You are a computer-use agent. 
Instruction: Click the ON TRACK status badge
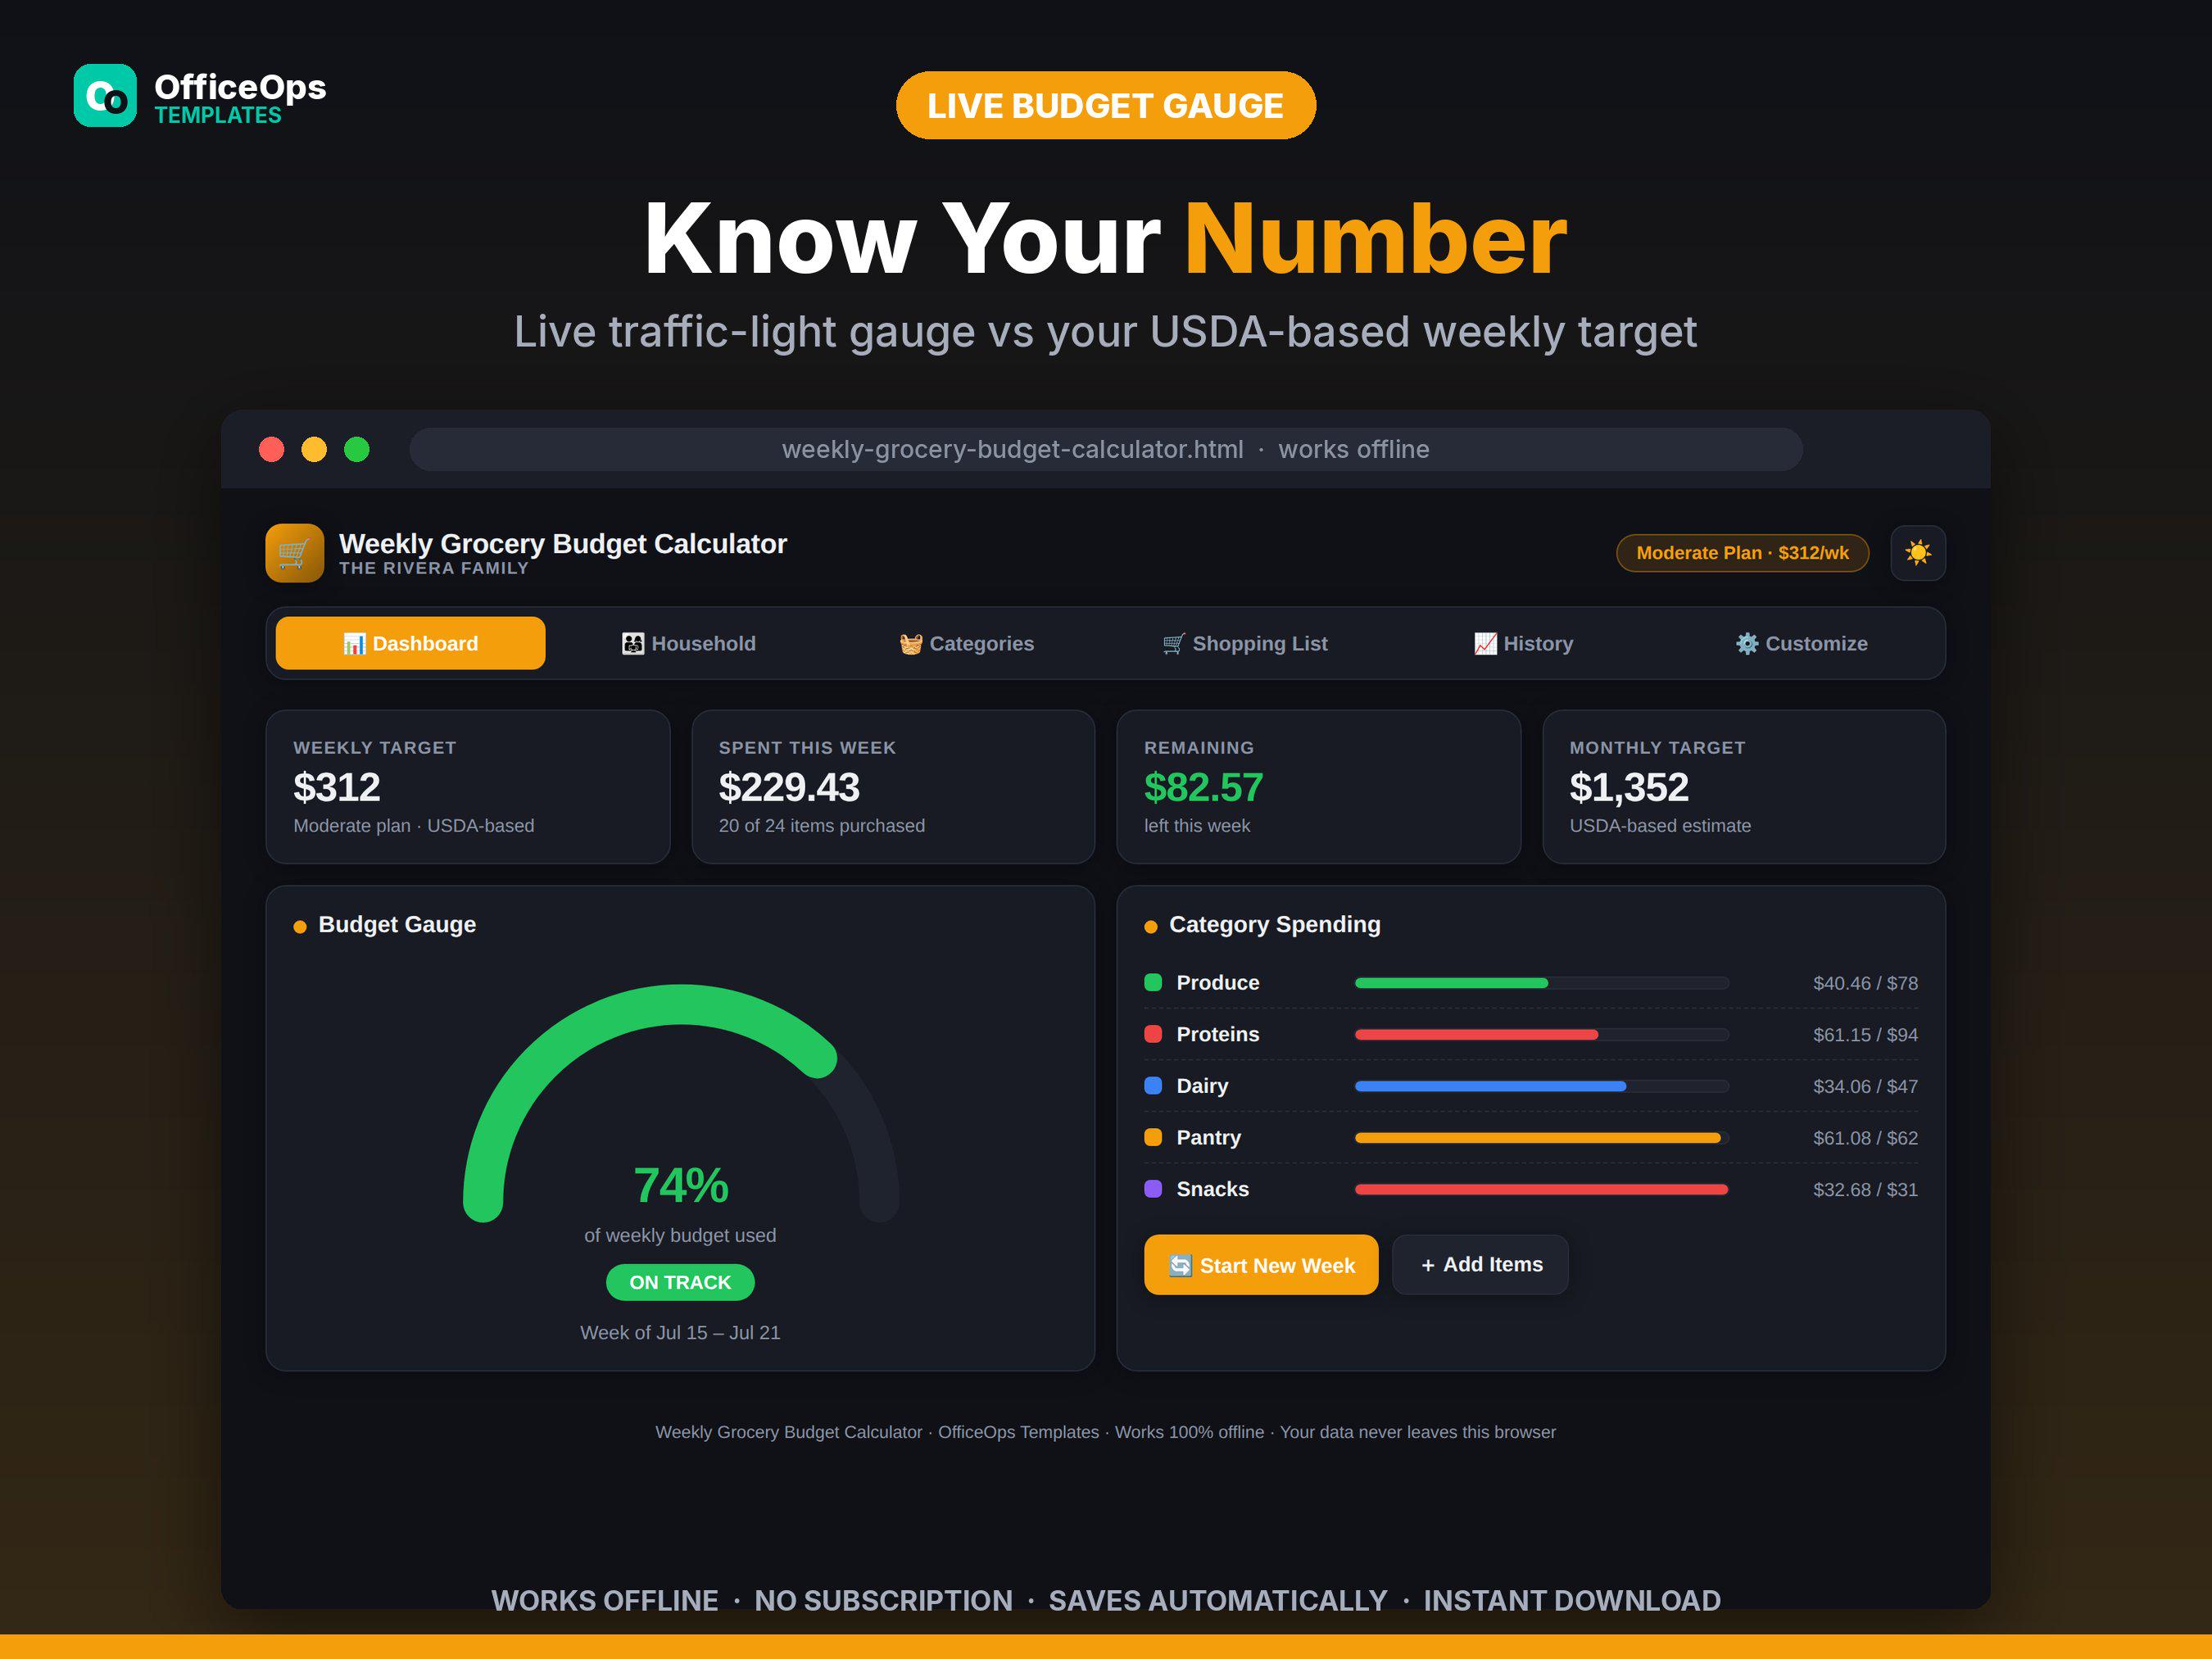[x=680, y=1282]
